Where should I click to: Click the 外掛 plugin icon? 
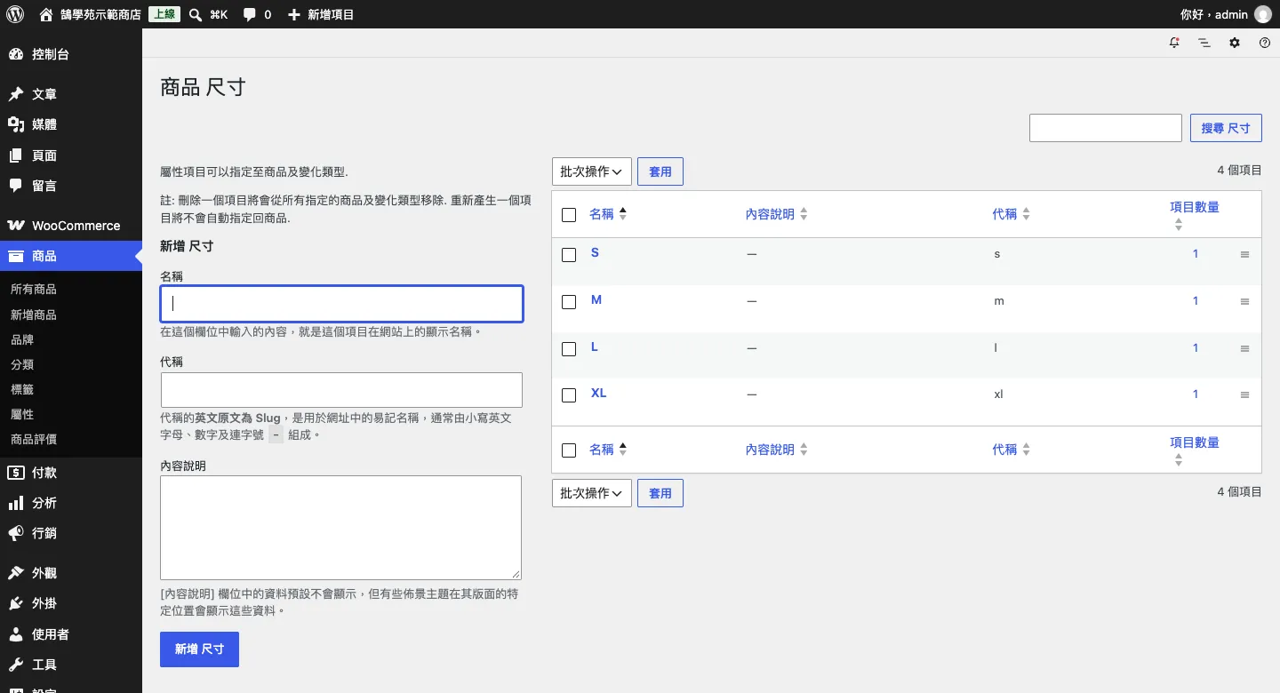16,603
